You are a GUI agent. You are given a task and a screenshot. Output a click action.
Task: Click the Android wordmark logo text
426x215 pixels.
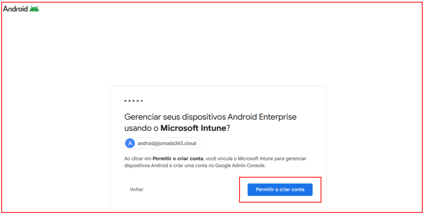point(15,9)
